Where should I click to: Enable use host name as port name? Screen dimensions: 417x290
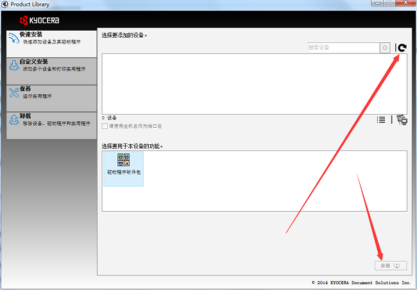pyautogui.click(x=105, y=126)
